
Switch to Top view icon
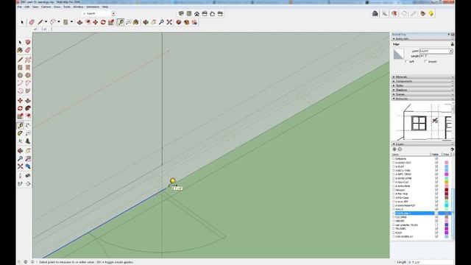189,13
